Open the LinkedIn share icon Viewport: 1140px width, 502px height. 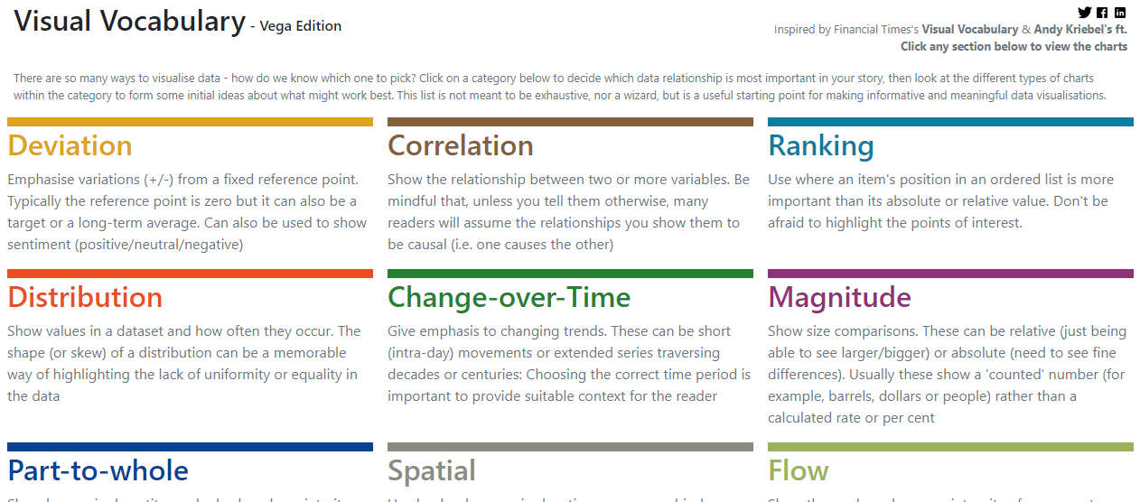(x=1120, y=13)
